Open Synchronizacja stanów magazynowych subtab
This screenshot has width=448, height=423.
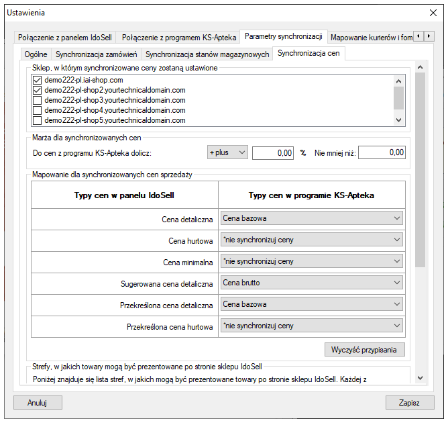tap(207, 54)
